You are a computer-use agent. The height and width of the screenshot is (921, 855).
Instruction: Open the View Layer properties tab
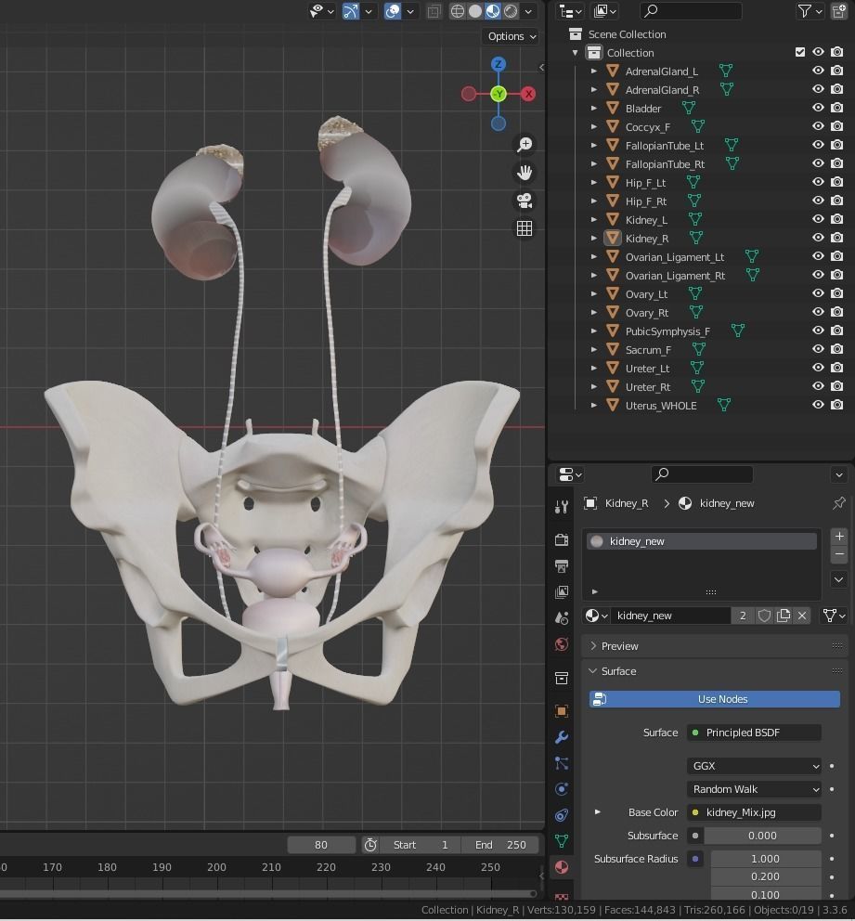pos(562,592)
